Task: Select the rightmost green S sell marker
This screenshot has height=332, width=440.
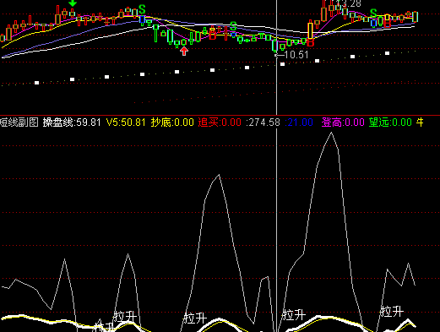Action: (373, 14)
